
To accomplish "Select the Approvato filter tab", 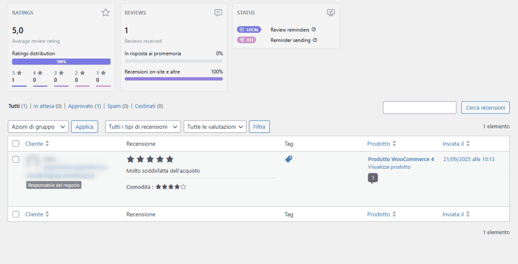I will 84,106.
